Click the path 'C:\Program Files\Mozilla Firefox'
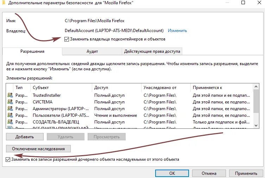Viewport: 265px width, 178px height. (x=94, y=21)
